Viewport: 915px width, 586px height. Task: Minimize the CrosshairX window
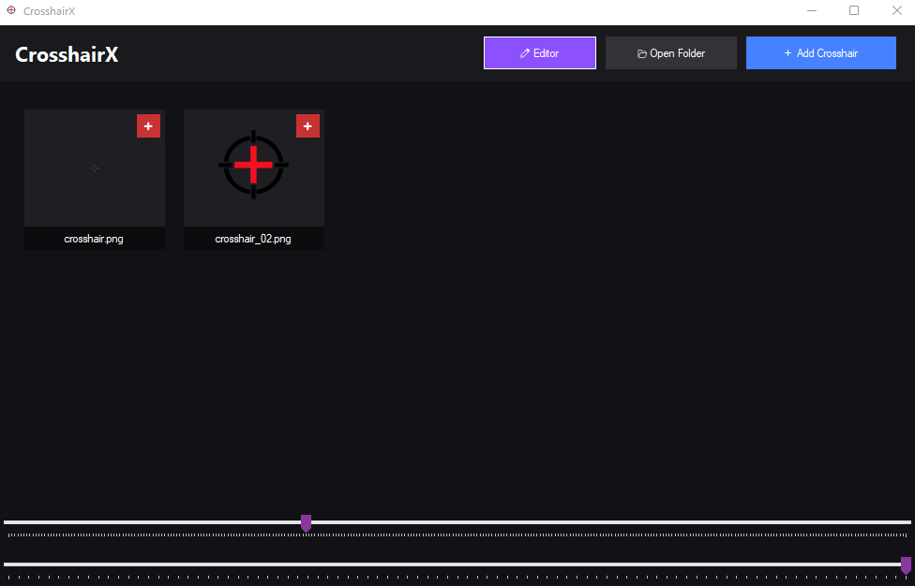tap(812, 10)
